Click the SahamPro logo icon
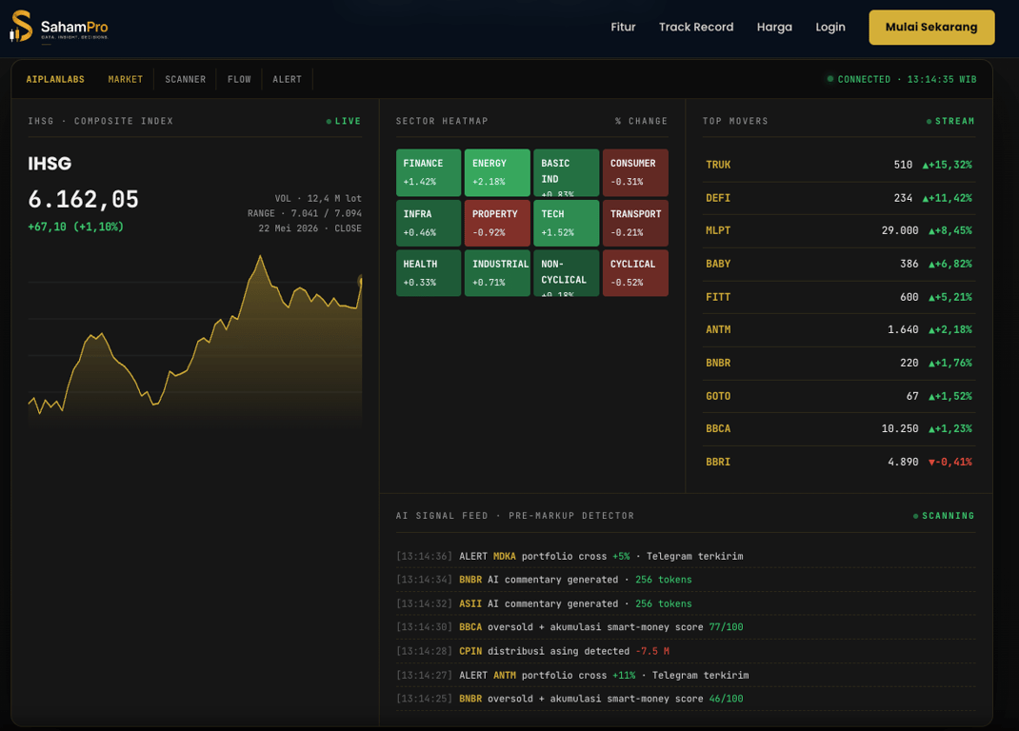 pos(21,27)
